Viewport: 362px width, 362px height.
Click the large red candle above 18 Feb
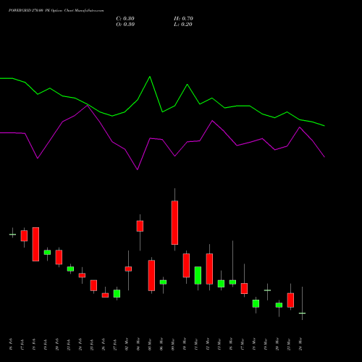click(x=35, y=244)
